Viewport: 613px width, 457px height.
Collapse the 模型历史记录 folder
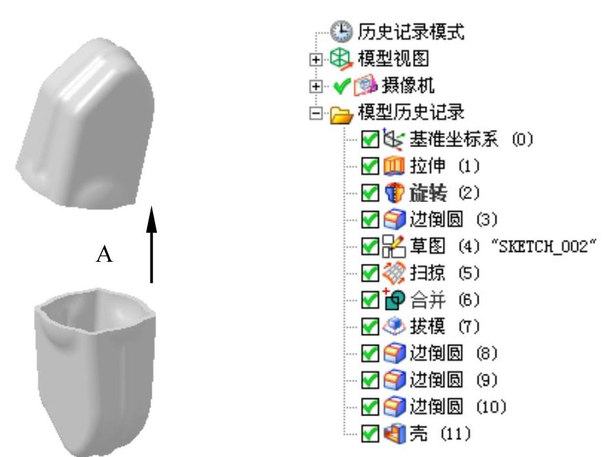coord(315,113)
